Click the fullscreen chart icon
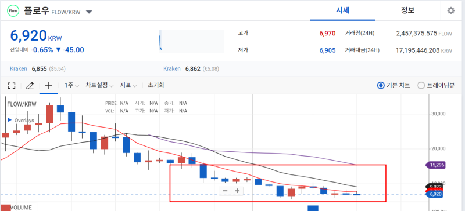 (11, 86)
